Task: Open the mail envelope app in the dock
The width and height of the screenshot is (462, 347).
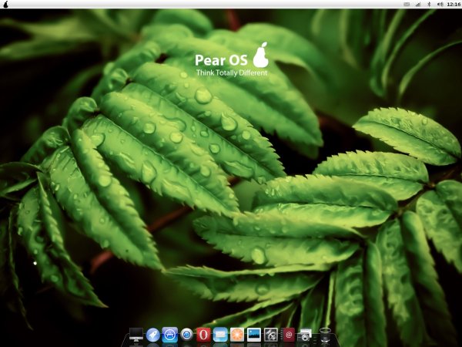Action: [x=220, y=335]
